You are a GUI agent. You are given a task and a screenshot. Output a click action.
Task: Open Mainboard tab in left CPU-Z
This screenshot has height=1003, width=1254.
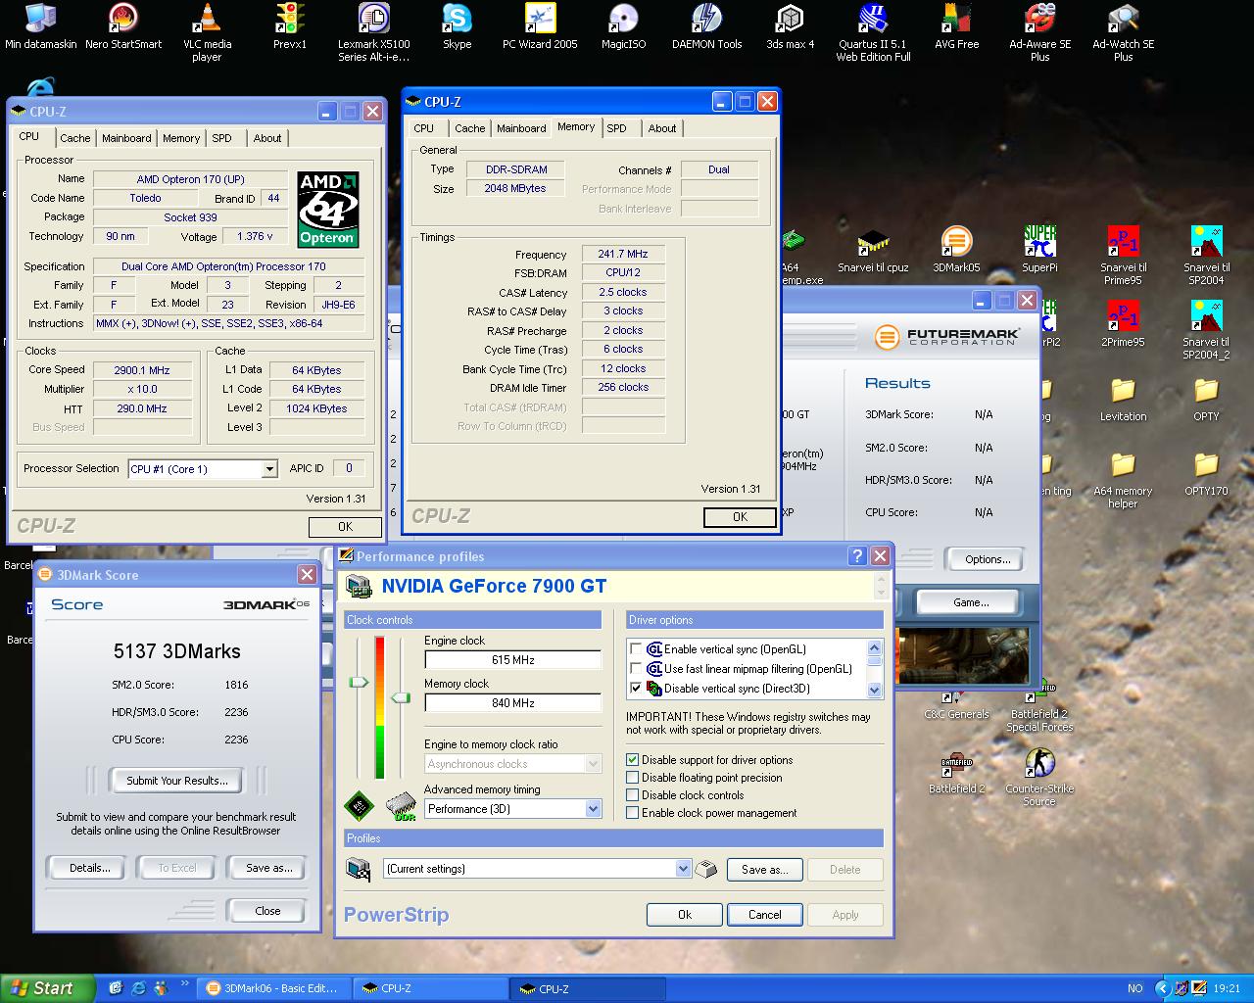coord(127,138)
